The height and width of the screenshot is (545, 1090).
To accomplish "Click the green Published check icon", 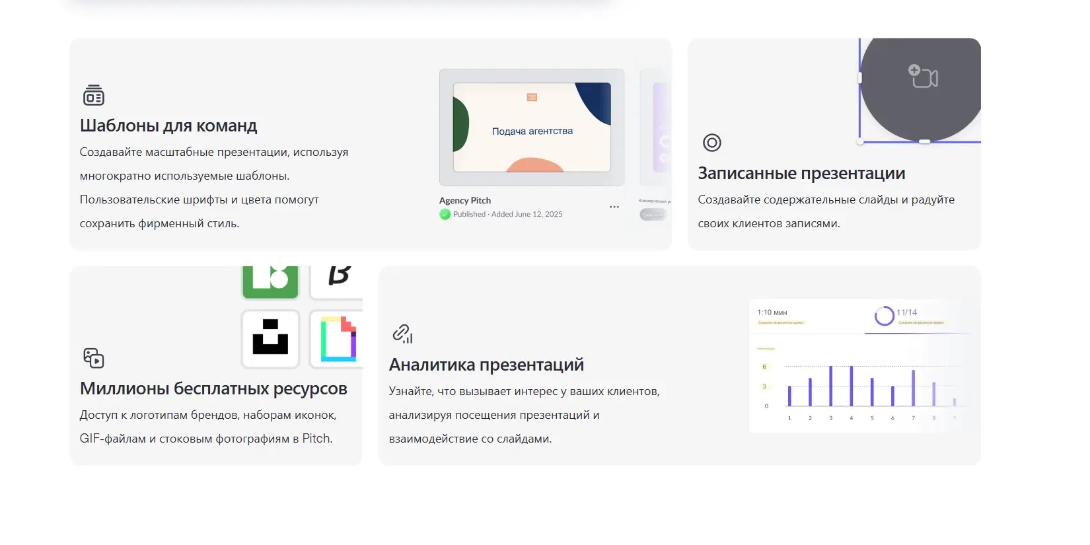I will 445,214.
